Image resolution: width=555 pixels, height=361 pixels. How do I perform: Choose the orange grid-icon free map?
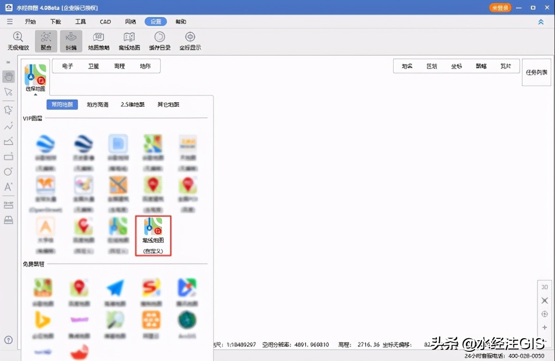tap(151, 324)
